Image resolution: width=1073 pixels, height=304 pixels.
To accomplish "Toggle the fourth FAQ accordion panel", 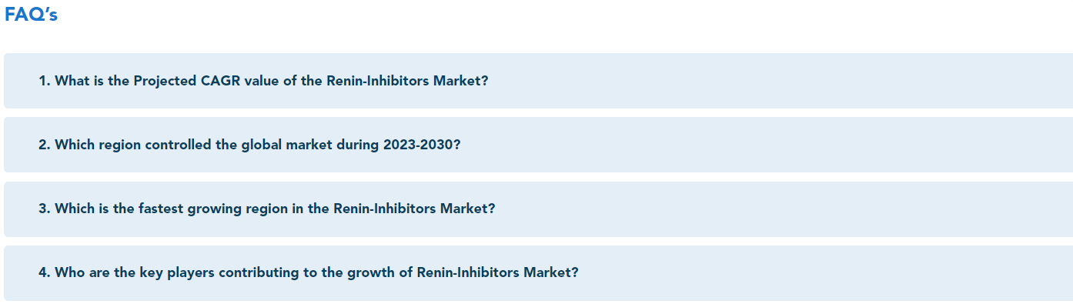I will point(538,272).
